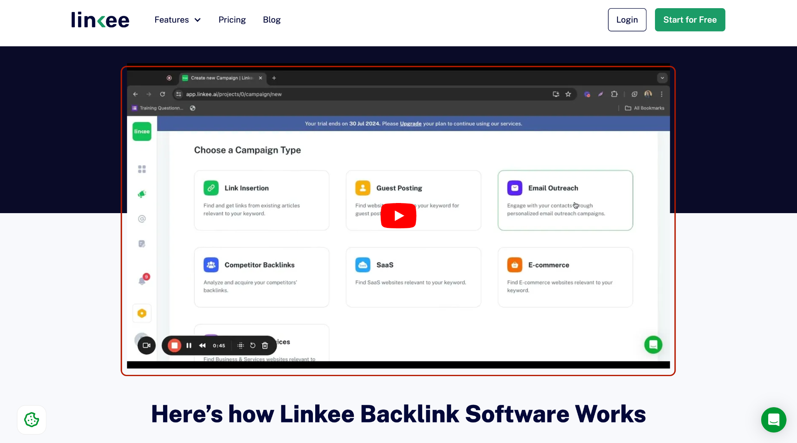
Task: Click the Login button
Action: click(627, 20)
